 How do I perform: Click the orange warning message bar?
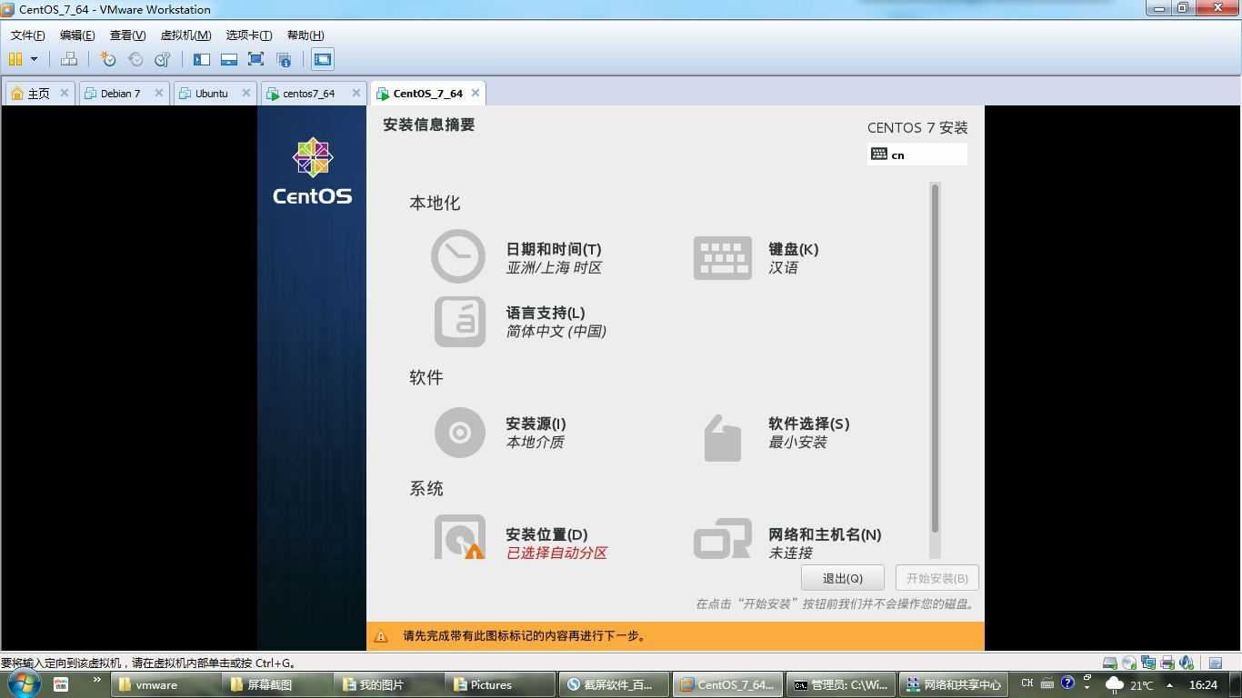click(x=675, y=636)
